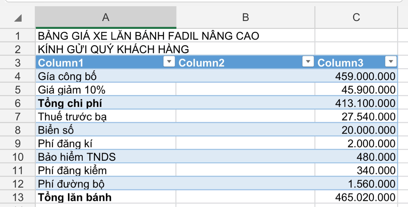The image size is (408, 207).
Task: Select the Thuế trước bạ cell
Action: [x=106, y=117]
